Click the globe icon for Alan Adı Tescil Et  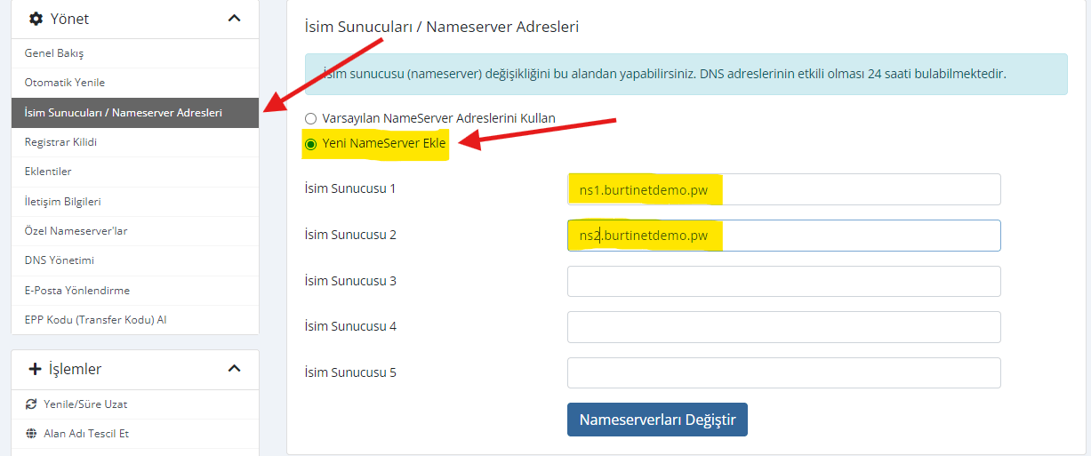point(31,434)
